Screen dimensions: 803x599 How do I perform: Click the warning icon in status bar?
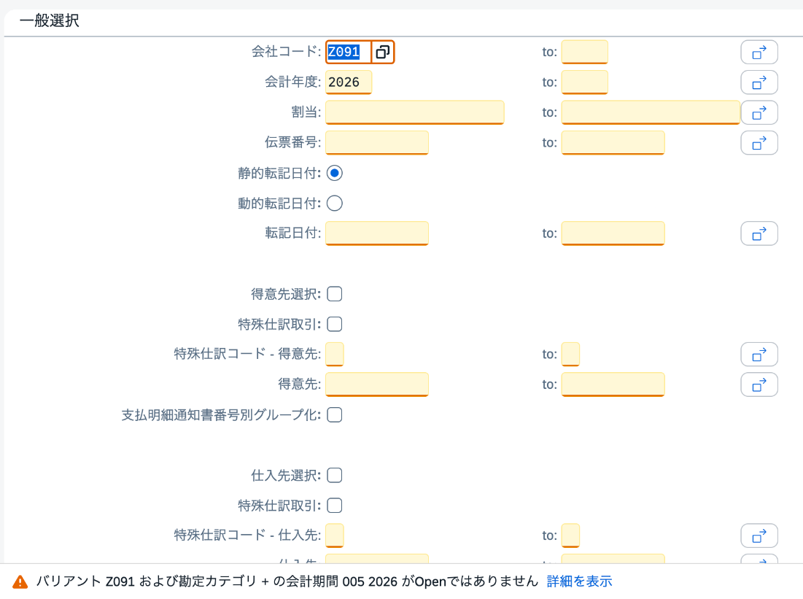[20, 581]
